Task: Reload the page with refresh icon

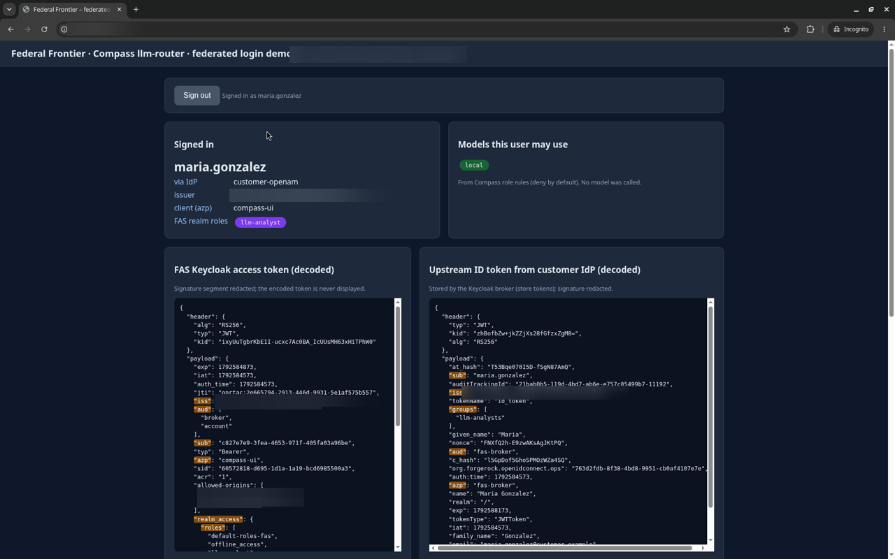Action: [44, 29]
